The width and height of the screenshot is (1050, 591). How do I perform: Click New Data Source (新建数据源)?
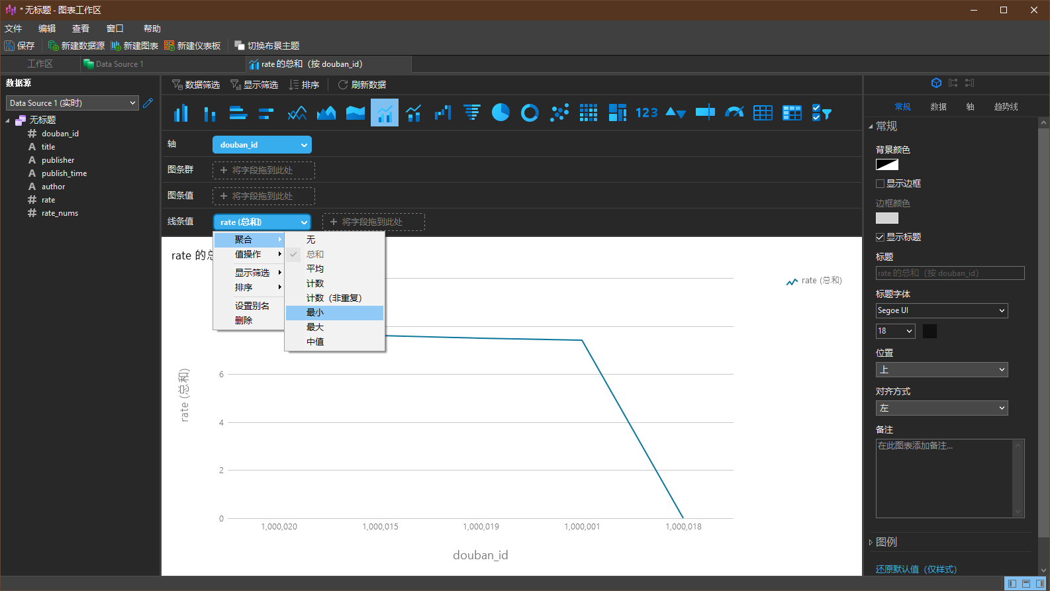[76, 46]
